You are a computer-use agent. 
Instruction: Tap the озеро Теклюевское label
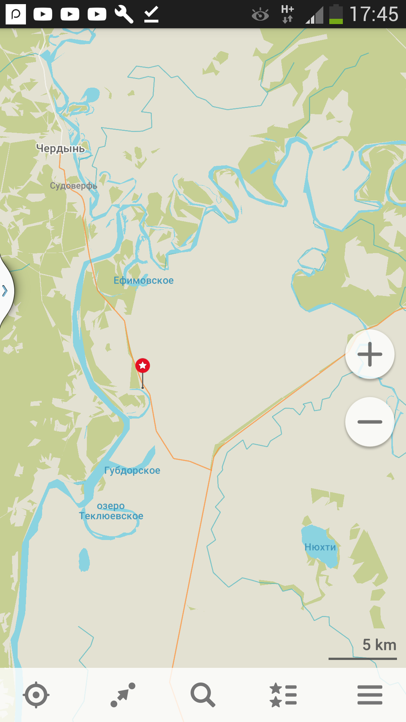(x=111, y=511)
